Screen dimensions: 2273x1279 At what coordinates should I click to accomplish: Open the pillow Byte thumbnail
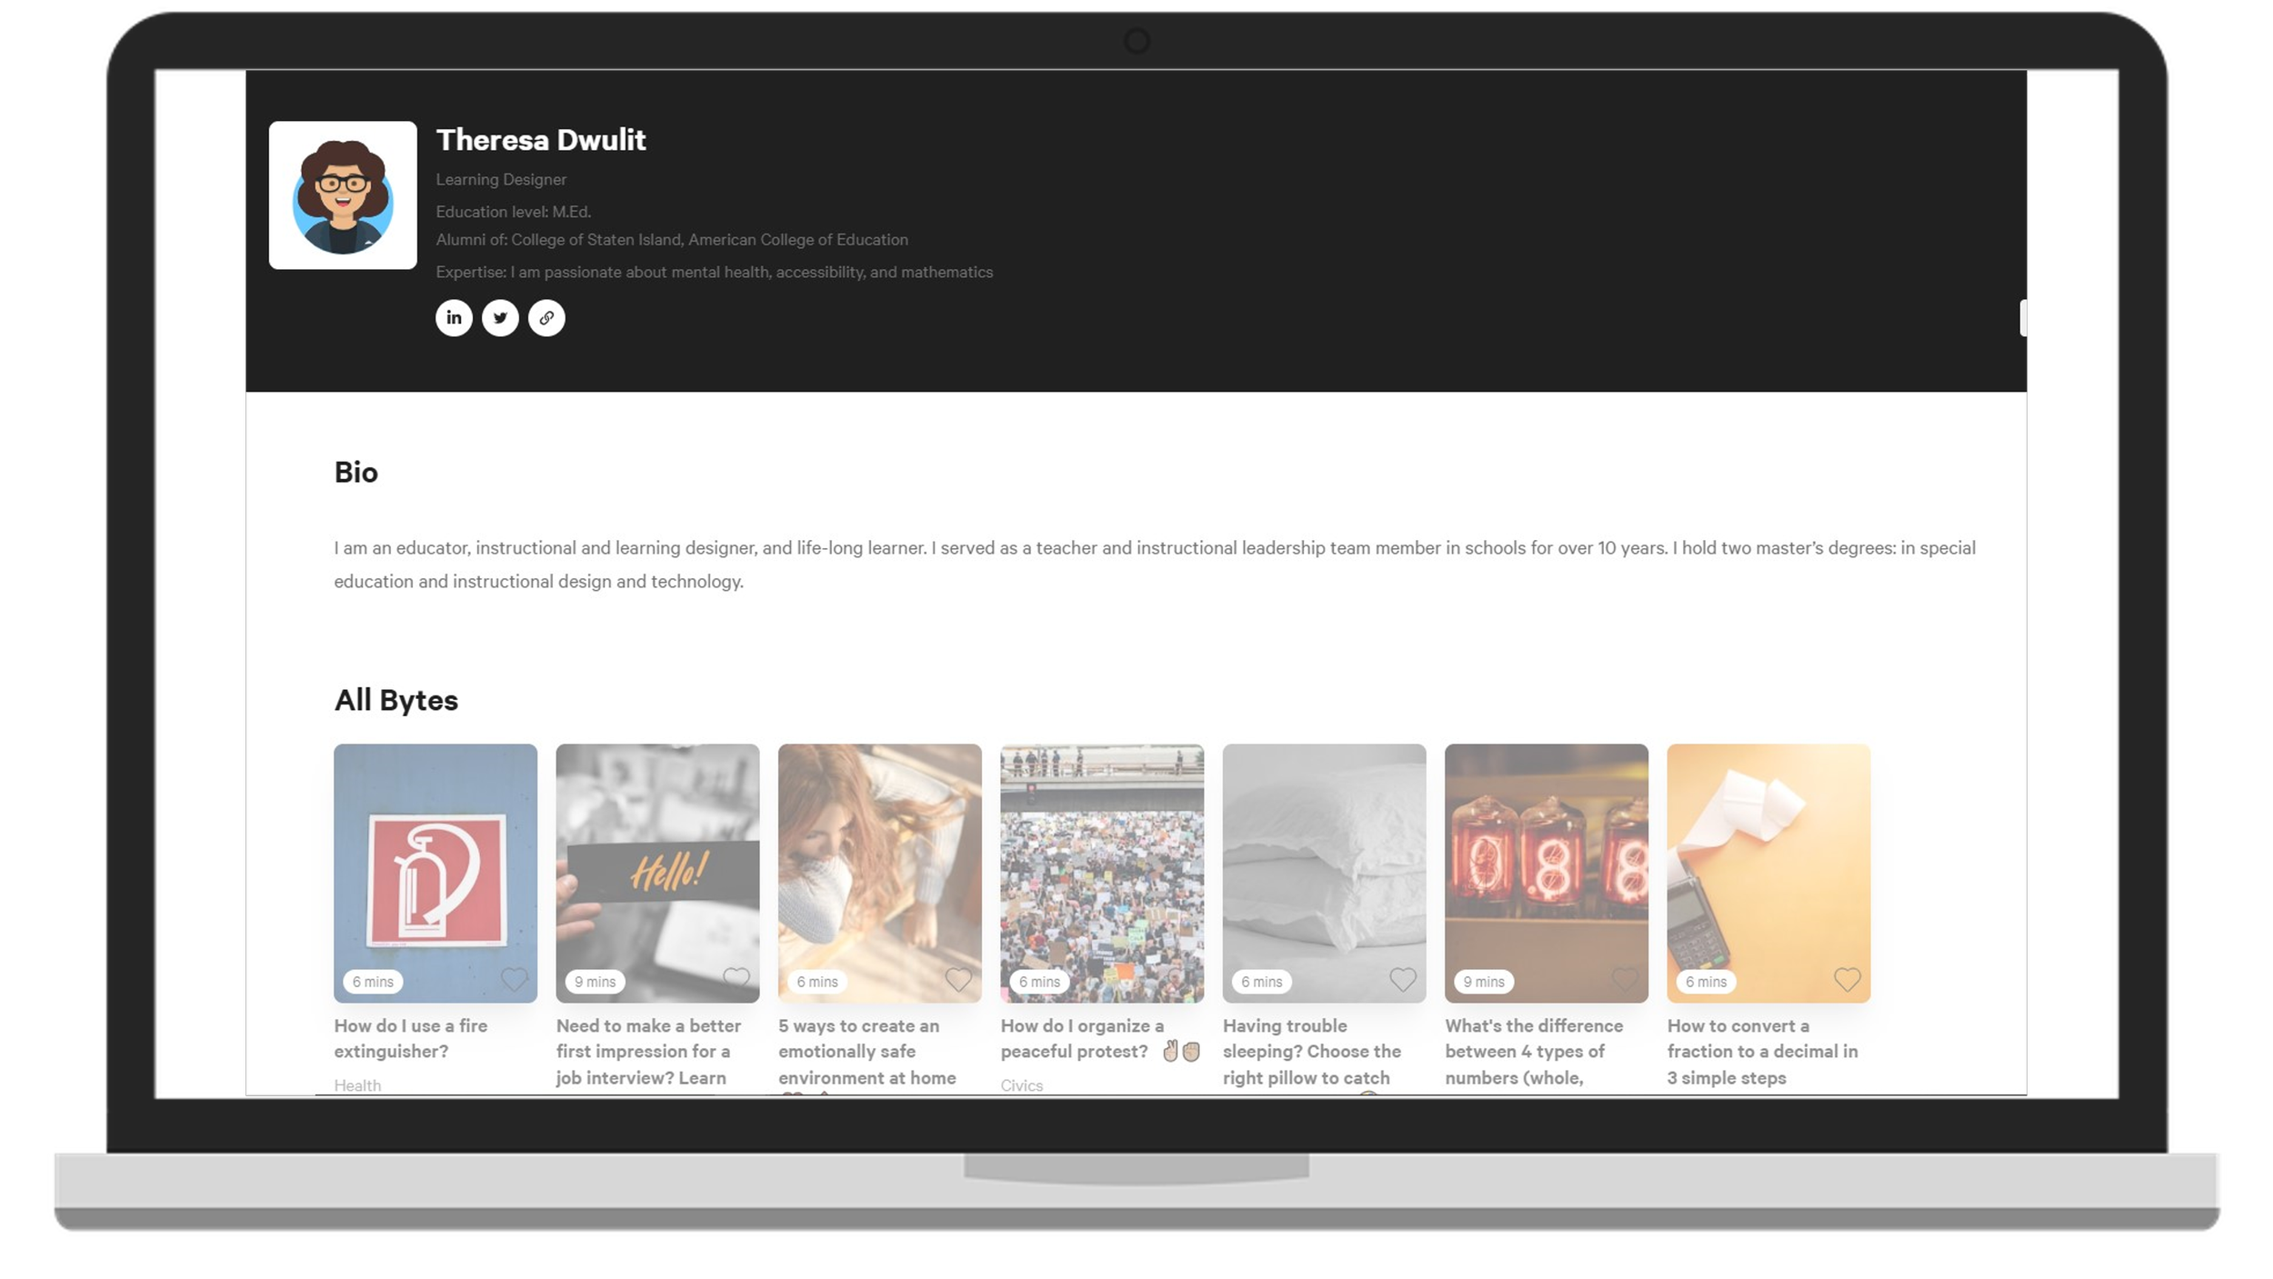1324,864
